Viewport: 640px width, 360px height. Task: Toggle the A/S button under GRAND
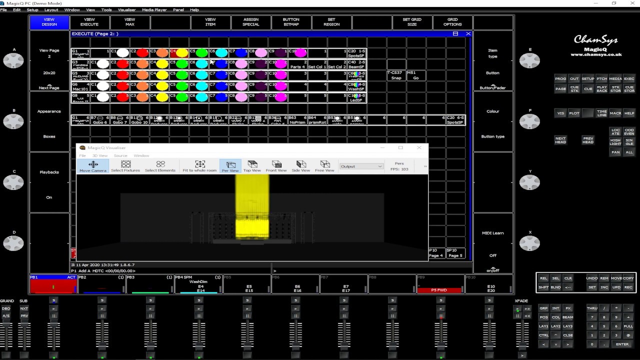tap(6, 315)
